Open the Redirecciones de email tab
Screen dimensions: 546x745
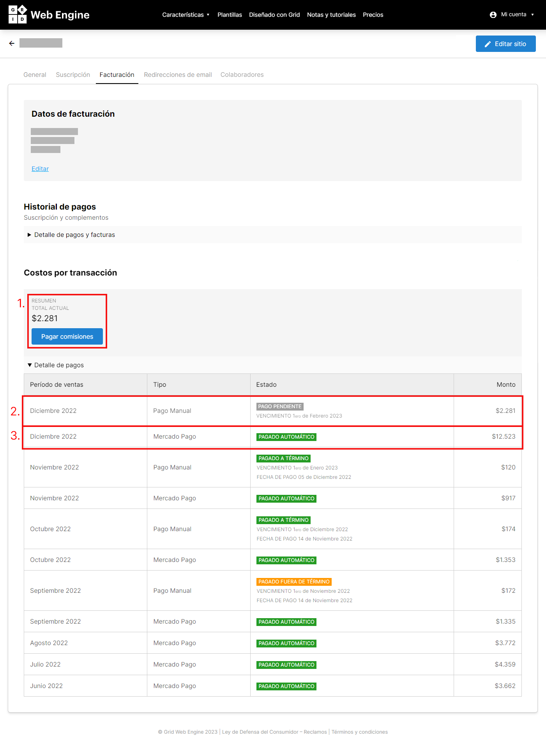tap(178, 75)
